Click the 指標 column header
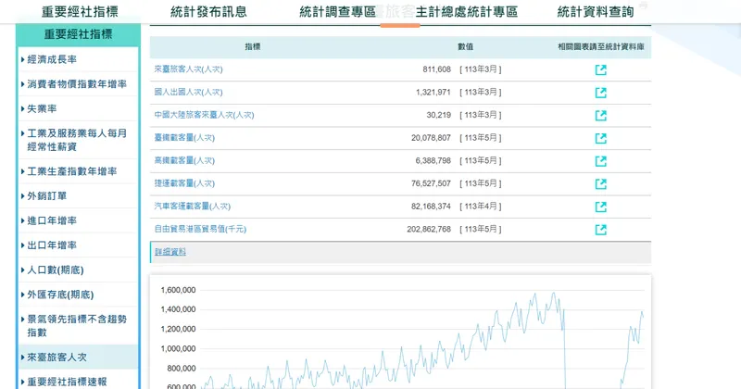Image resolution: width=741 pixels, height=389 pixels. pyautogui.click(x=253, y=47)
